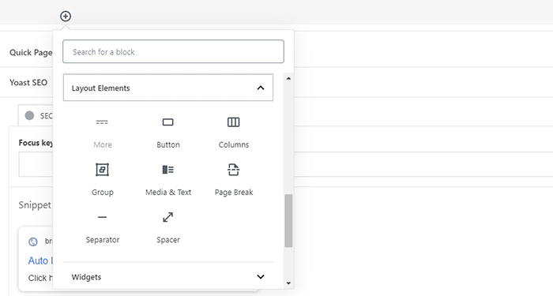Insert the Media & Text block
This screenshot has width=553, height=296.
(x=167, y=180)
